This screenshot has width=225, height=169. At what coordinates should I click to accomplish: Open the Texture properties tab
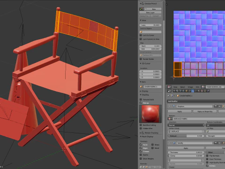202,91
